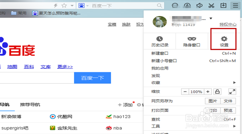The height and width of the screenshot is (134, 242).
Task: Expand the account name dropdown arrow
Action: tap(211, 18)
